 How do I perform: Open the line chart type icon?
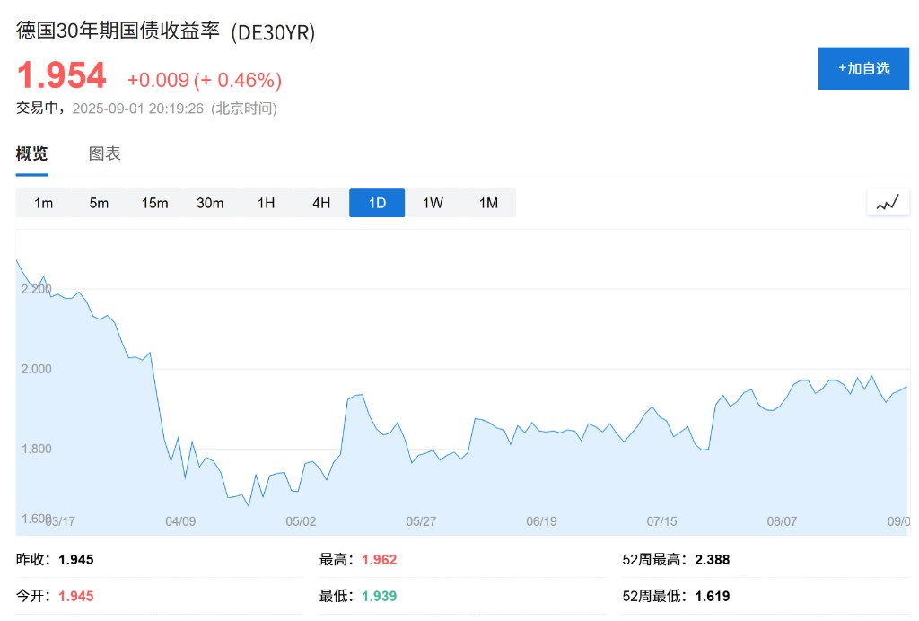[x=888, y=203]
